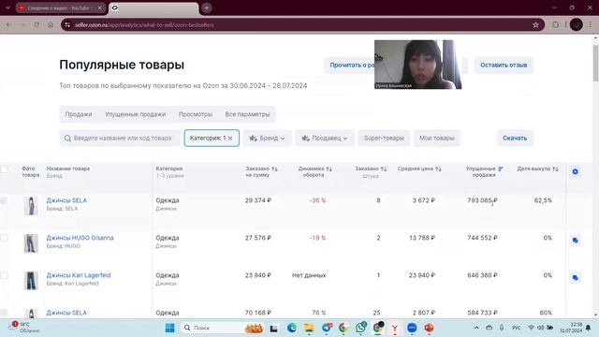This screenshot has width=599, height=337.
Task: Open browser profile avatar
Action: (577, 25)
